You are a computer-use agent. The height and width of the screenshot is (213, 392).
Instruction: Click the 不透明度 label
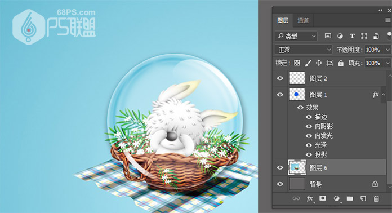pyautogui.click(x=349, y=50)
